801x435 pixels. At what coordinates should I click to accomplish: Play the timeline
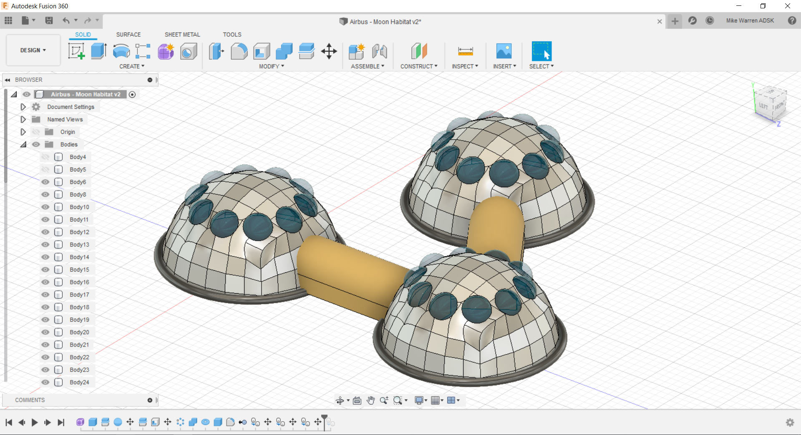35,422
